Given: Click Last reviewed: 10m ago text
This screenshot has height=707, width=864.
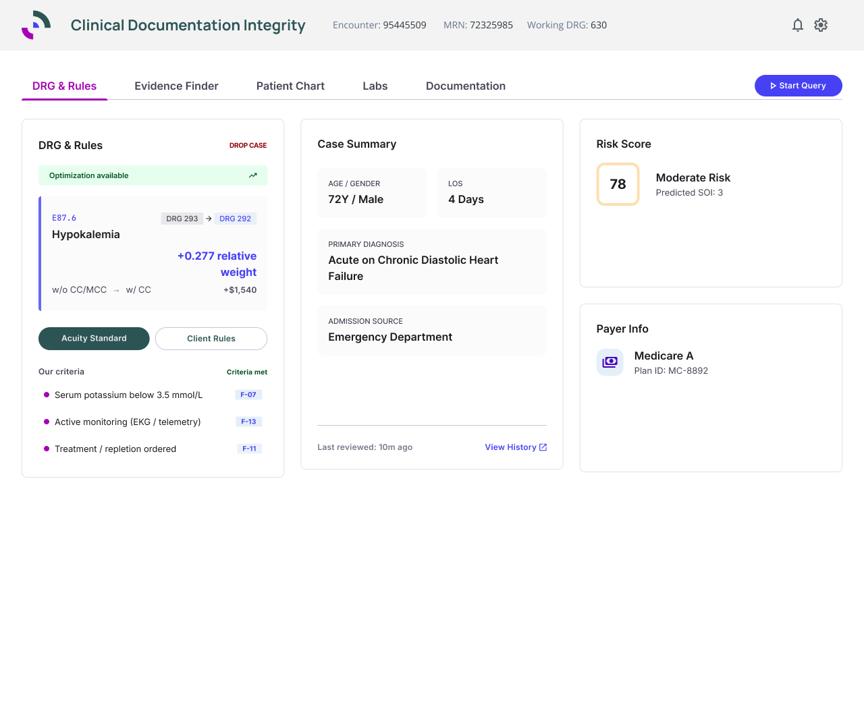Looking at the screenshot, I should coord(364,447).
